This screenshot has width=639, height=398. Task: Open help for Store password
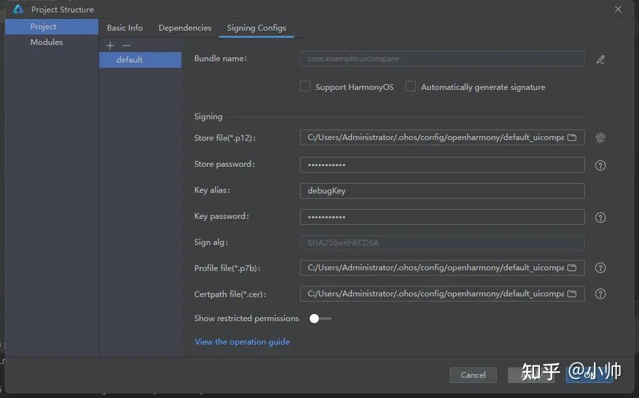pos(601,165)
